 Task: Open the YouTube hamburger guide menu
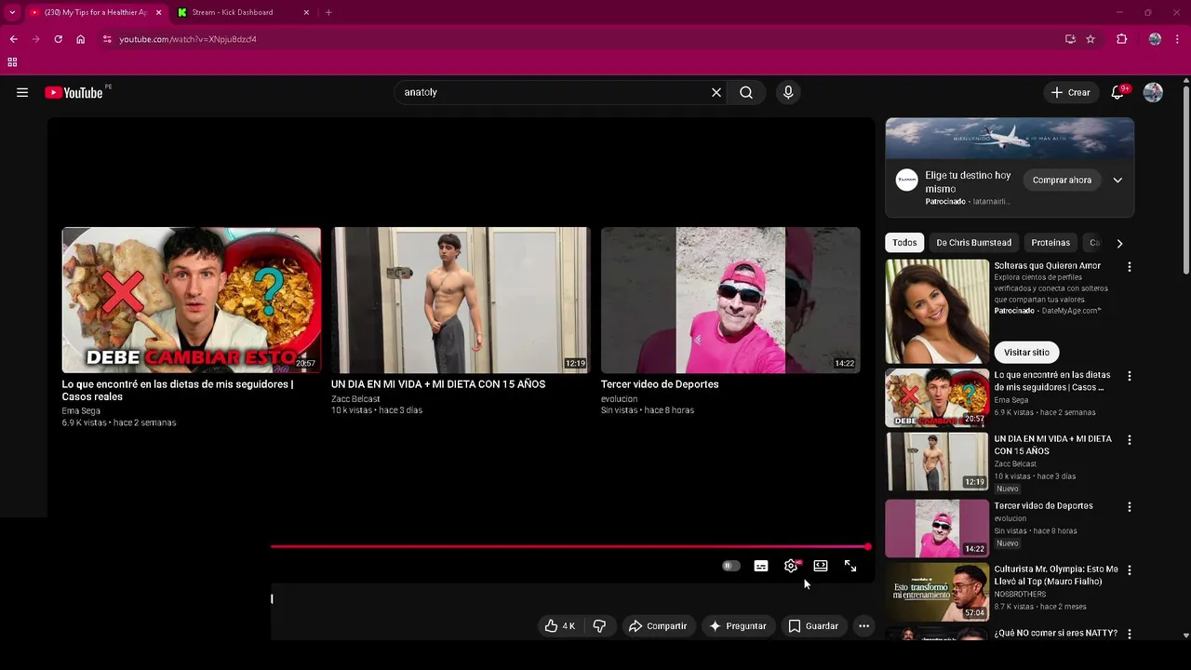click(22, 92)
